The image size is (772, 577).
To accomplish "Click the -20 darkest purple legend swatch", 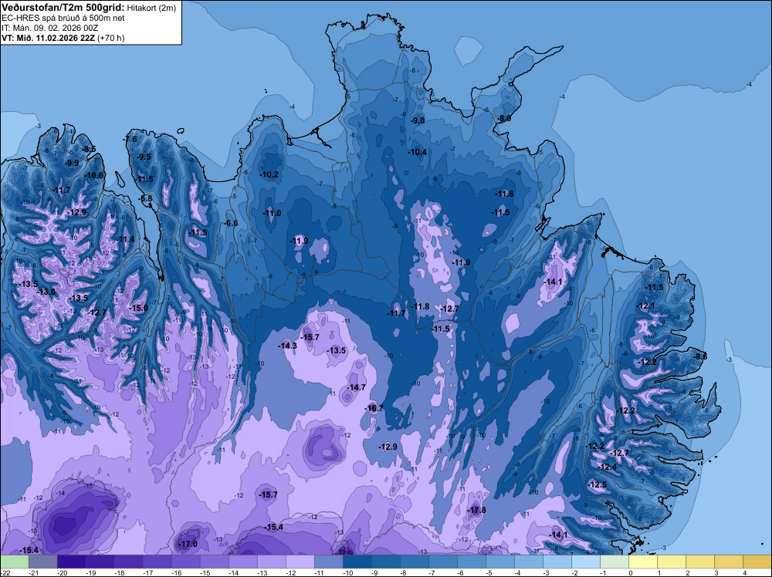I will pos(71,562).
